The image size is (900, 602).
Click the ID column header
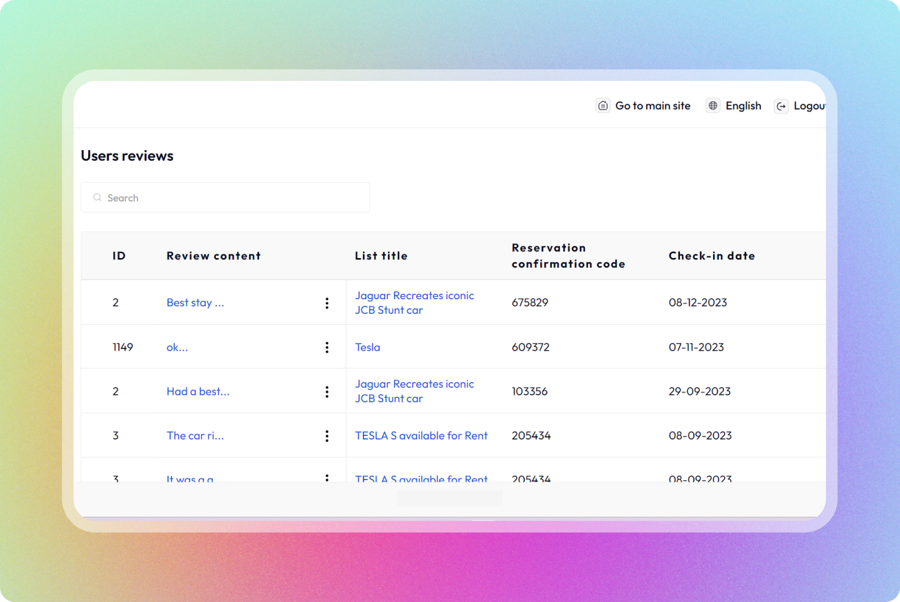point(119,256)
